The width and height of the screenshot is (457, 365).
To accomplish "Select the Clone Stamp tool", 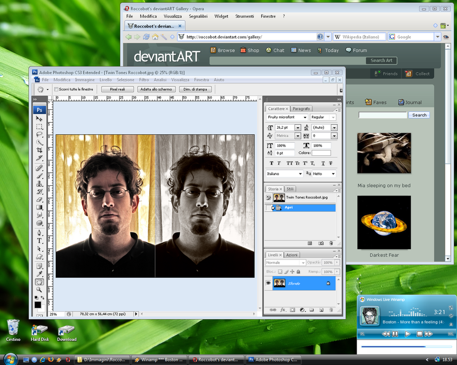I will pyautogui.click(x=39, y=184).
